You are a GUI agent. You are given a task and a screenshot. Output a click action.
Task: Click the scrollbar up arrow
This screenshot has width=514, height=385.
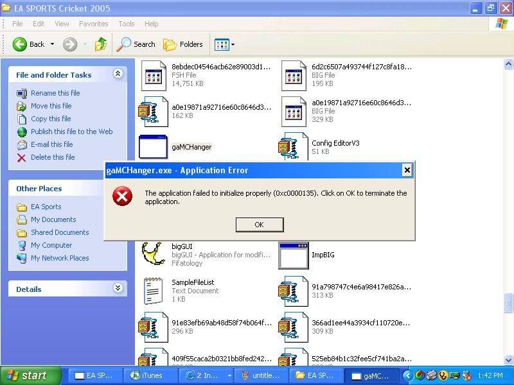[x=508, y=64]
